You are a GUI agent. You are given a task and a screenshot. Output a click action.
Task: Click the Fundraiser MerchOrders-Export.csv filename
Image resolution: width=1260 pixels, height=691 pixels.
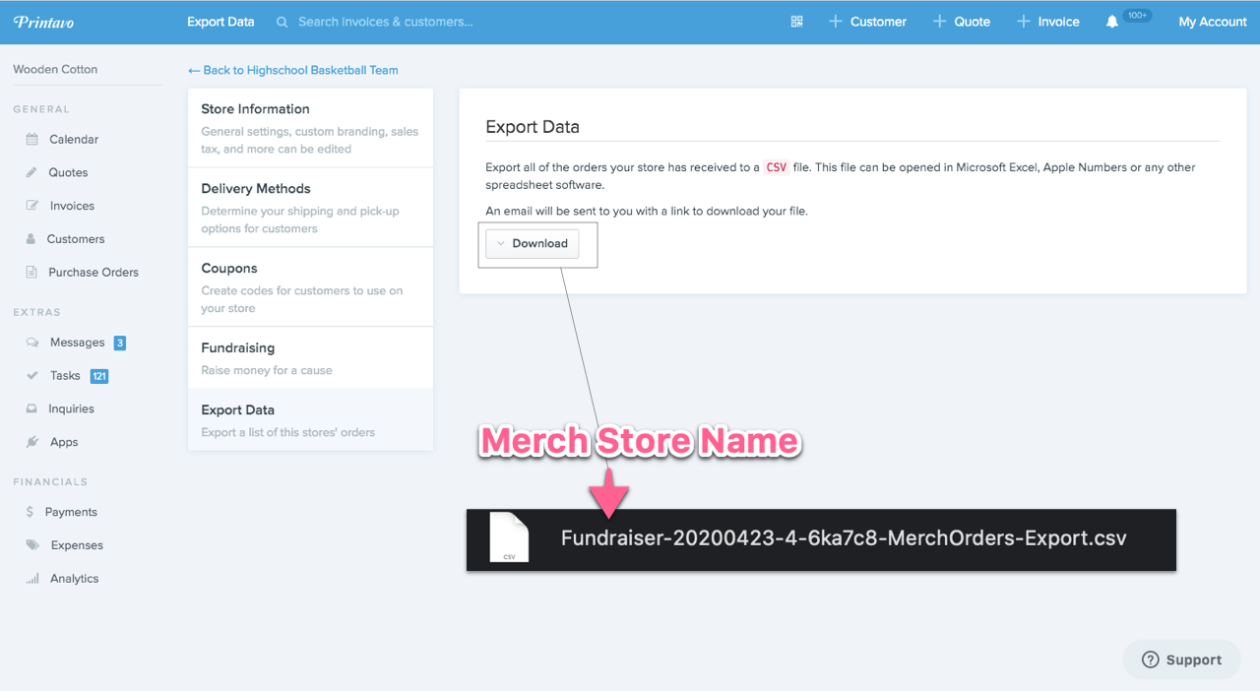coord(844,538)
